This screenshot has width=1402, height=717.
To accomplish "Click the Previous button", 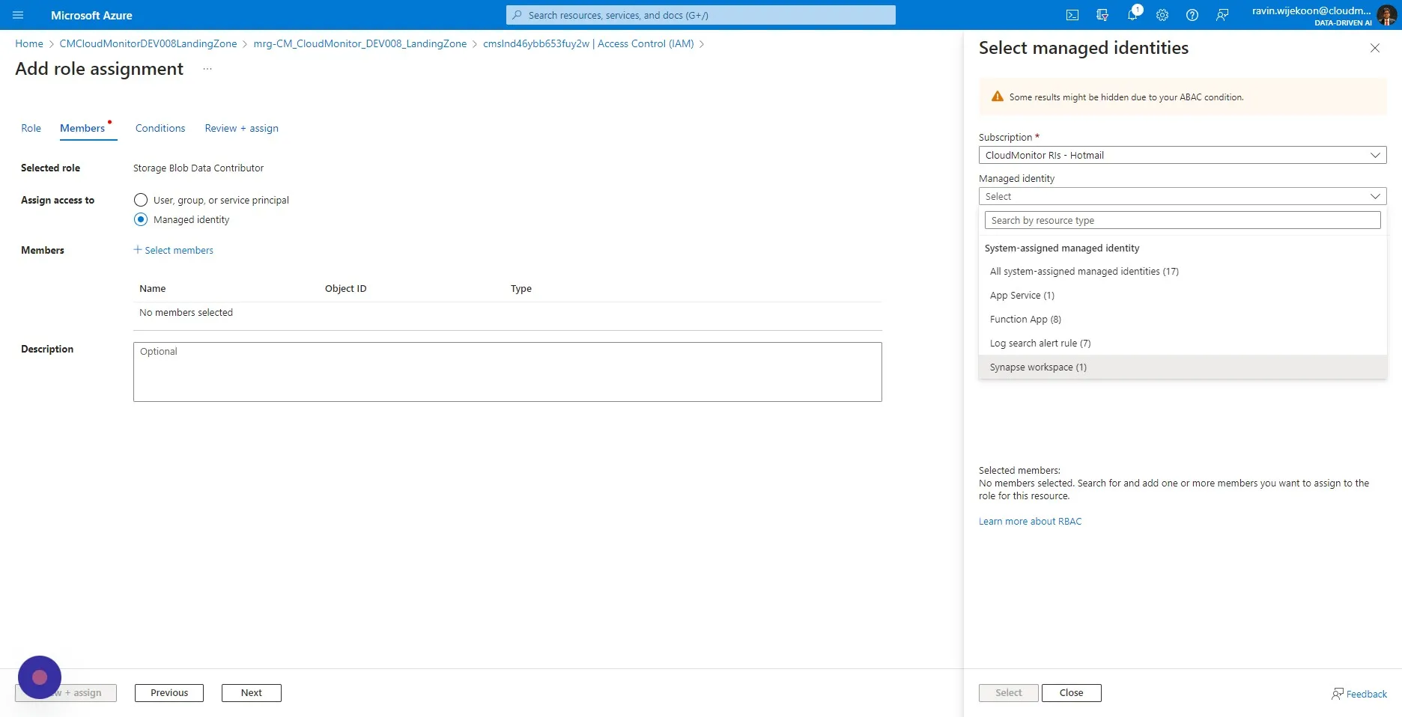I will tap(169, 693).
